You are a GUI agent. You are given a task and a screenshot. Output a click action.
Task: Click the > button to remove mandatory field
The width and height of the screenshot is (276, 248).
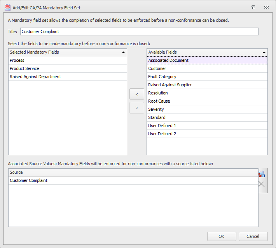click(x=137, y=108)
